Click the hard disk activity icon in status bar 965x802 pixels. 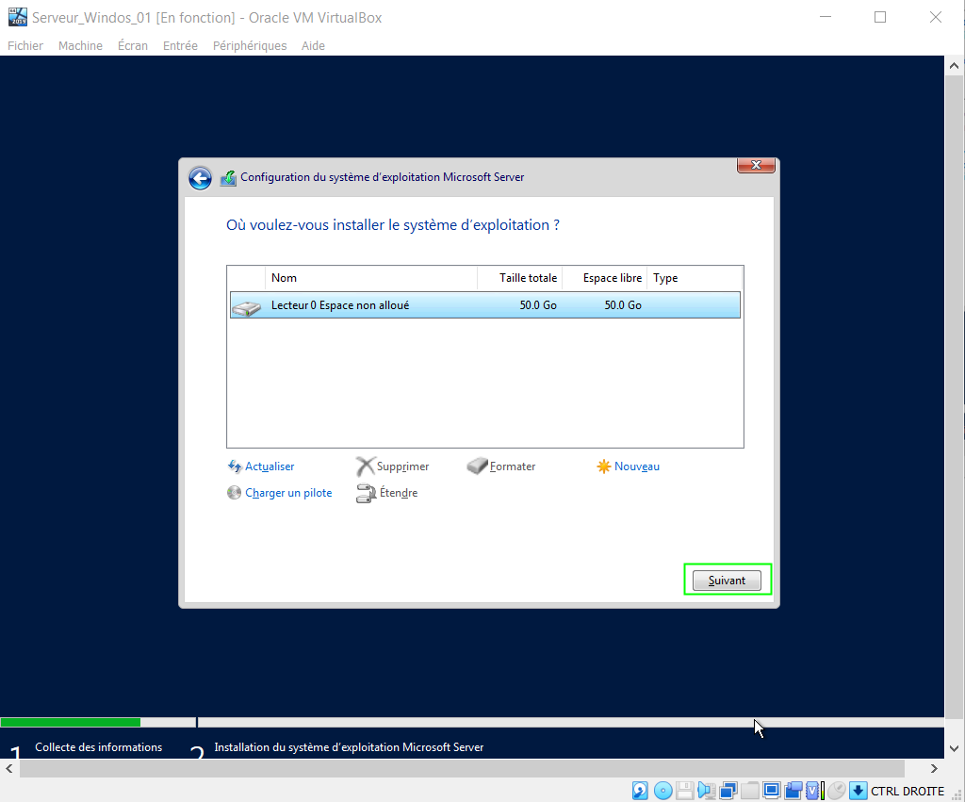click(x=640, y=791)
